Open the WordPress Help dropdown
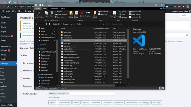 (x=185, y=15)
